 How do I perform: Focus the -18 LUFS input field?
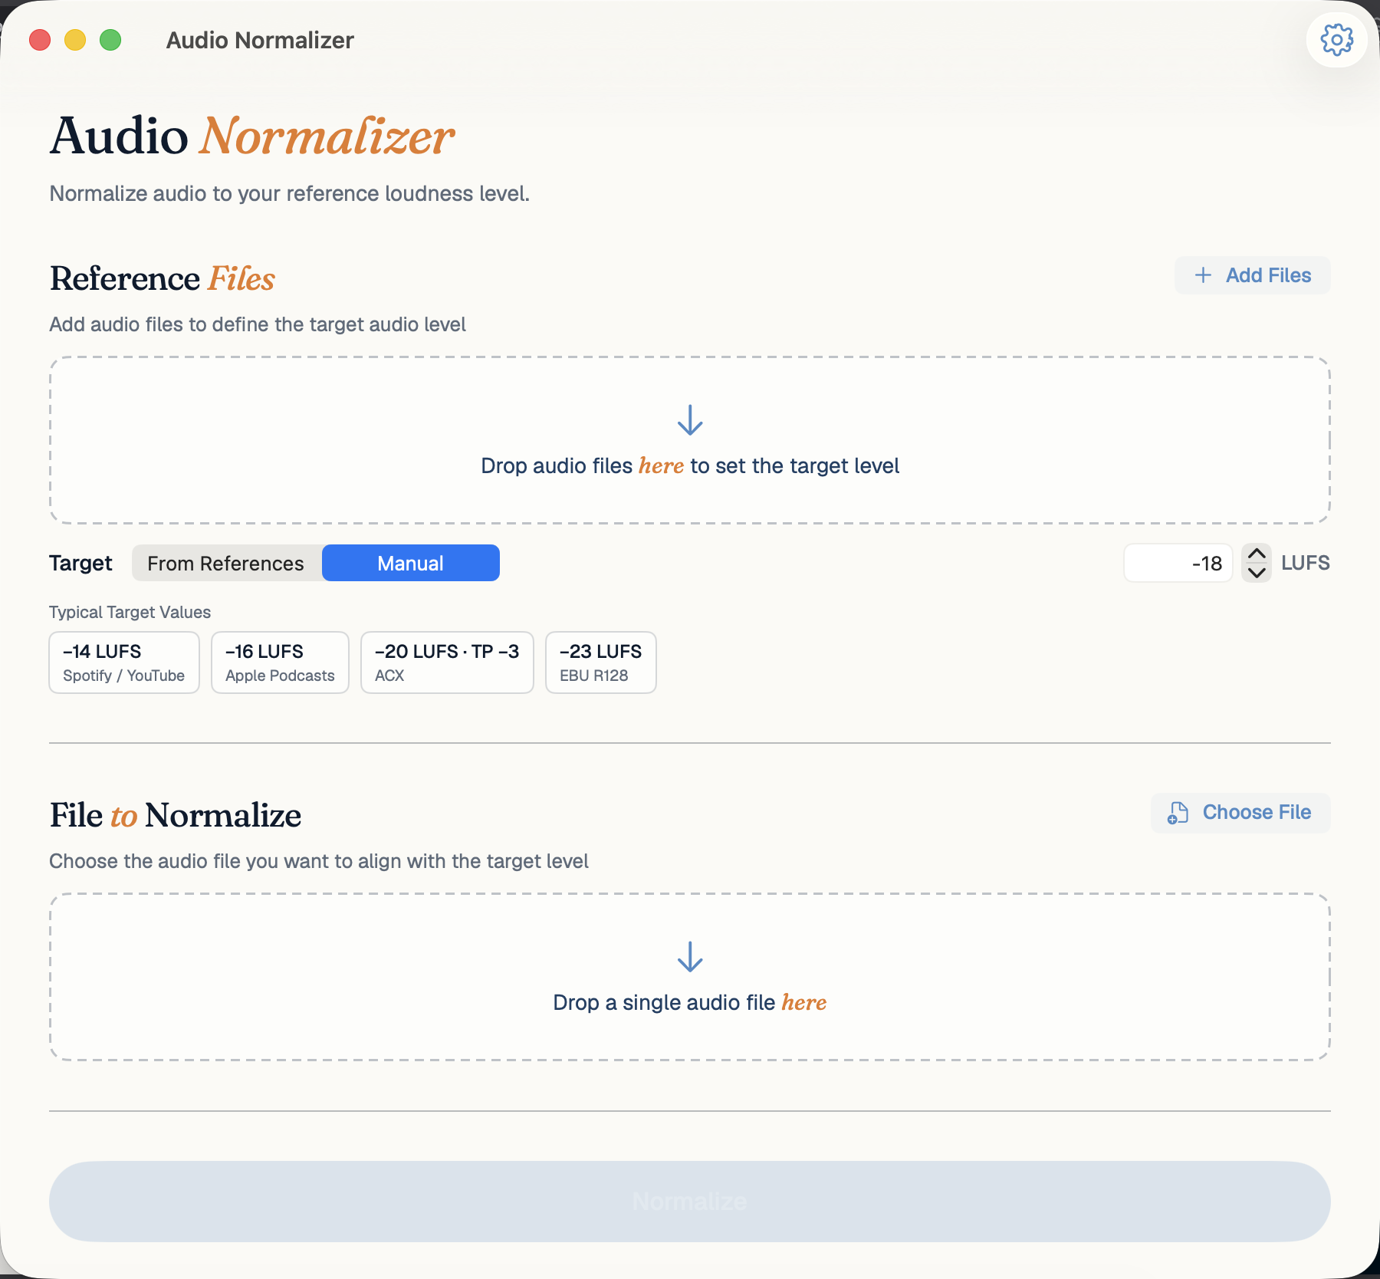1178,564
